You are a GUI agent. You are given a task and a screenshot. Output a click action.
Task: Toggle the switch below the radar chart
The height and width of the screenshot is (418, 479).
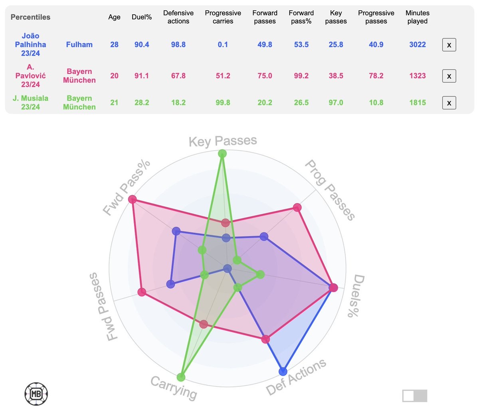point(415,396)
